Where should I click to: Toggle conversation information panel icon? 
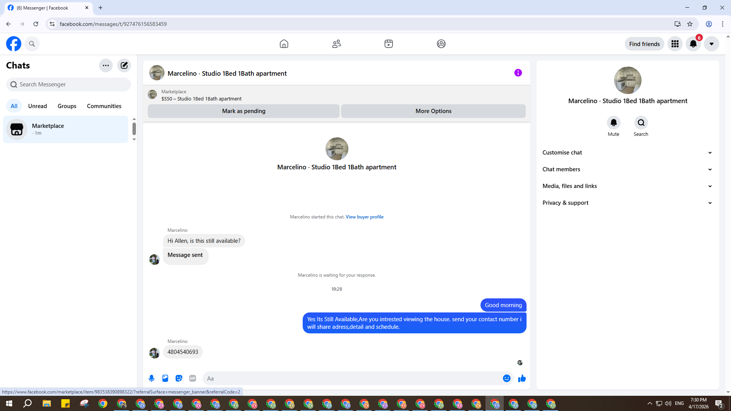pyautogui.click(x=518, y=73)
